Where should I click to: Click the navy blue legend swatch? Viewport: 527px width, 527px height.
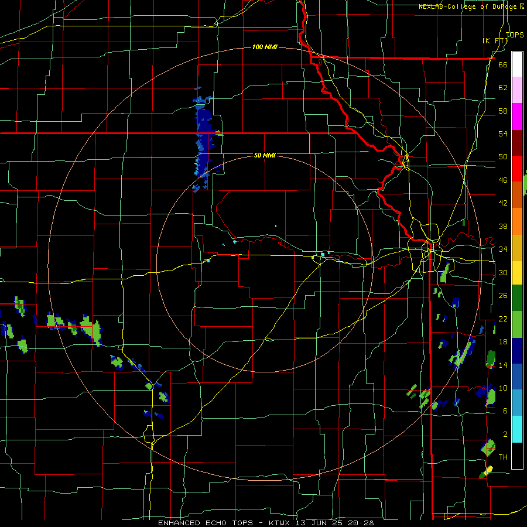click(x=517, y=351)
